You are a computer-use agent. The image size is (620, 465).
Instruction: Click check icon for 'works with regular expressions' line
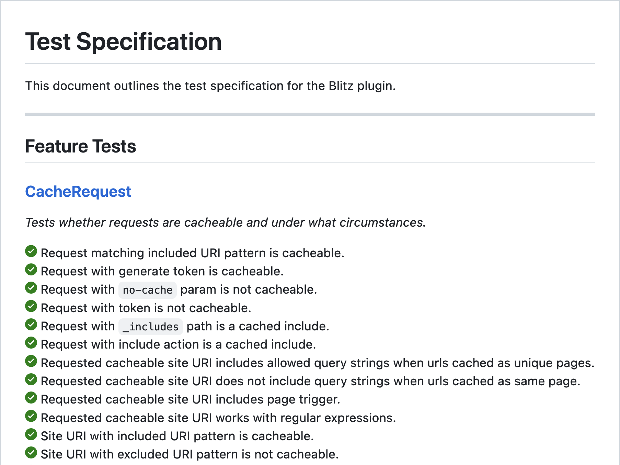(31, 416)
